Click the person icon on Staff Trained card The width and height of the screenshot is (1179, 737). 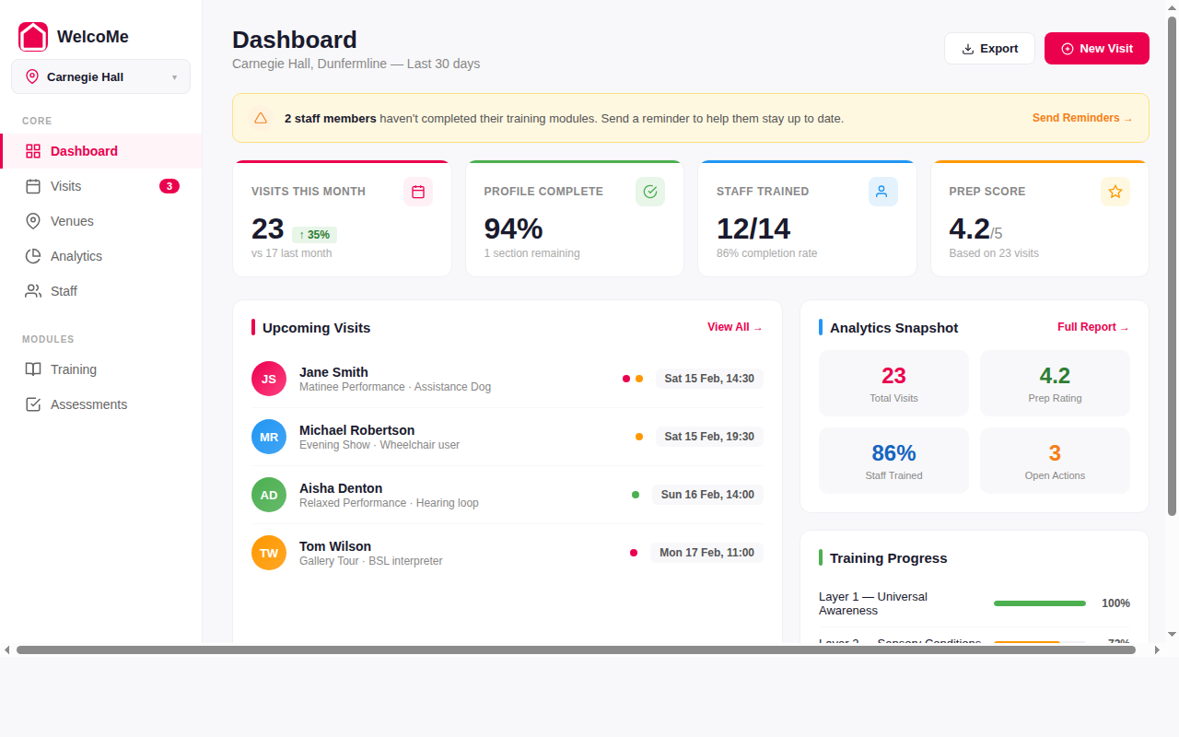pyautogui.click(x=882, y=192)
